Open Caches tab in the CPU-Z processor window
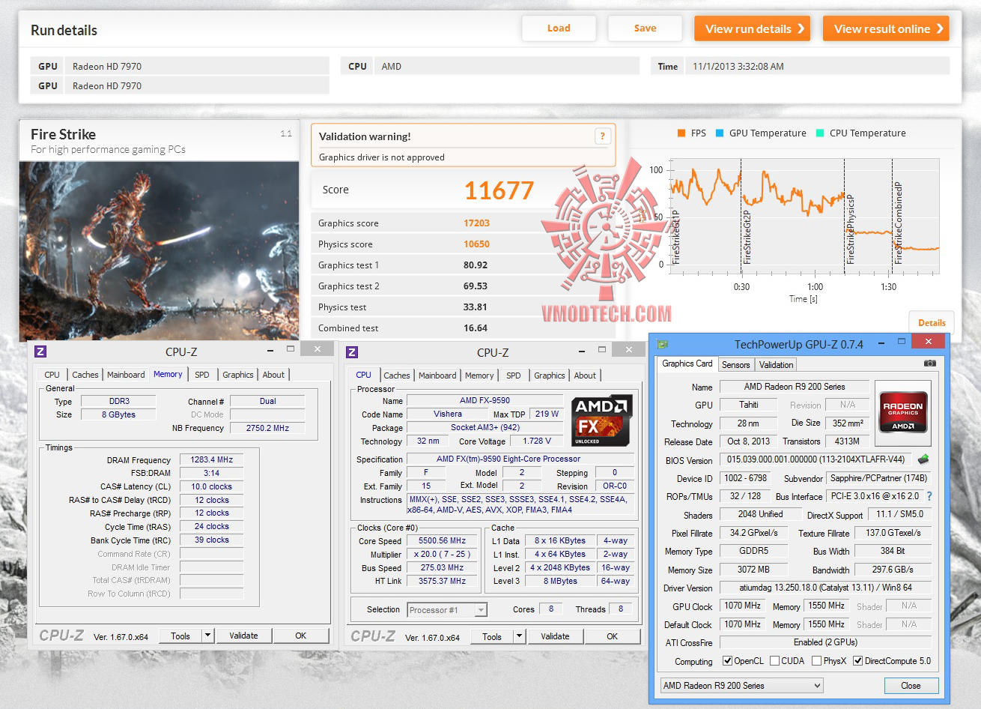This screenshot has height=709, width=981. tap(397, 375)
